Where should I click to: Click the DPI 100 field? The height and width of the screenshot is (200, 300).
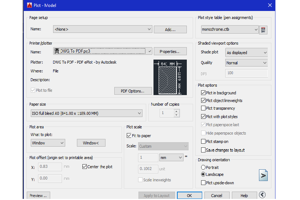point(247,73)
